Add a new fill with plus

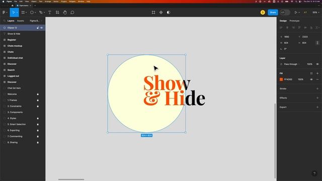point(317,73)
